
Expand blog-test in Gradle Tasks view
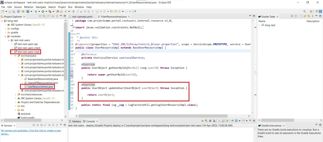point(259,25)
